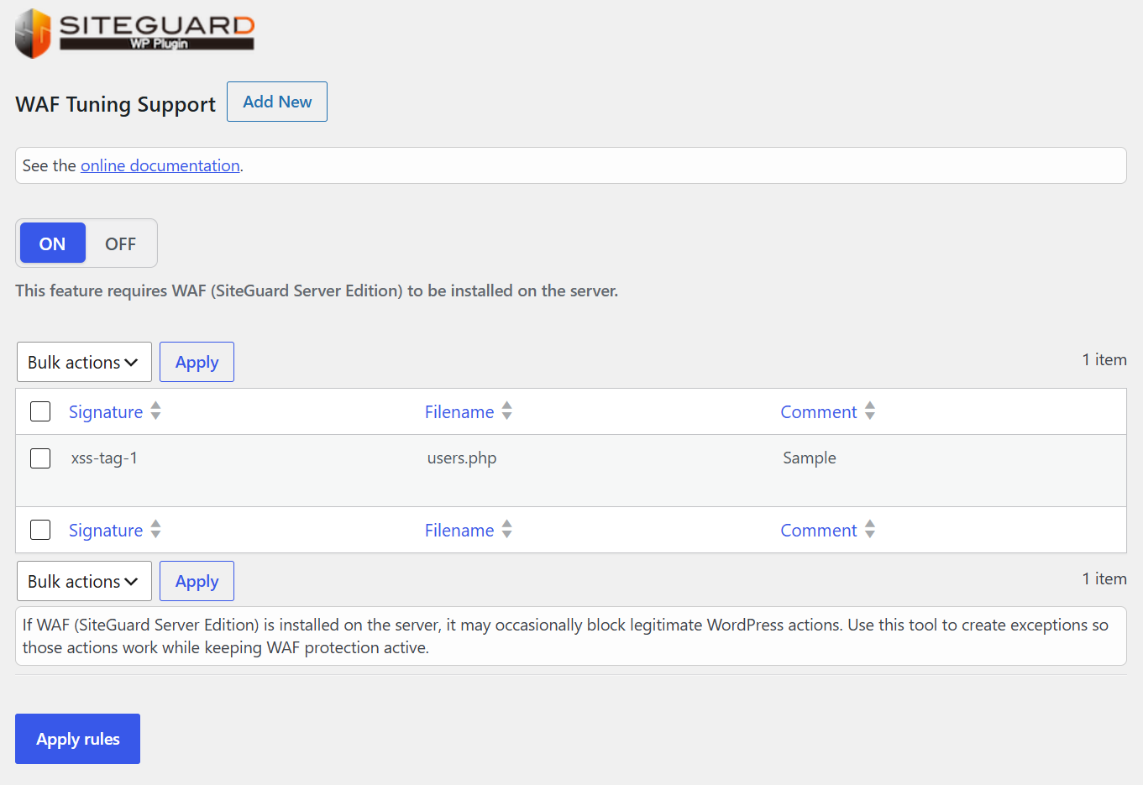Viewport: 1143px width, 785px height.
Task: Click sort arrows beside bottom Filename header
Action: click(x=506, y=530)
